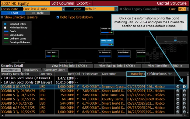This screenshot has width=190, height=119.
Task: Select the Descriptive tab
Action: pyautogui.click(x=11, y=70)
